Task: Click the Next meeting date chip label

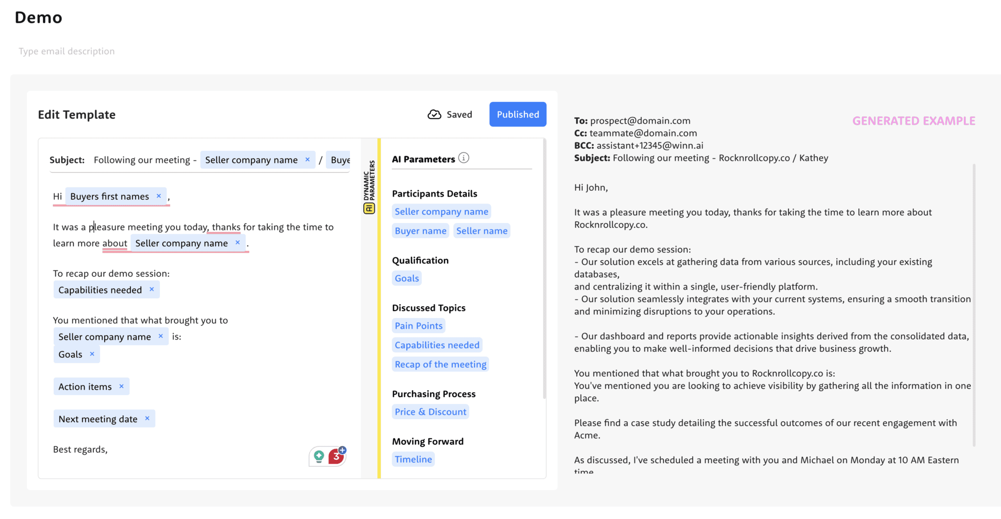Action: pos(98,419)
